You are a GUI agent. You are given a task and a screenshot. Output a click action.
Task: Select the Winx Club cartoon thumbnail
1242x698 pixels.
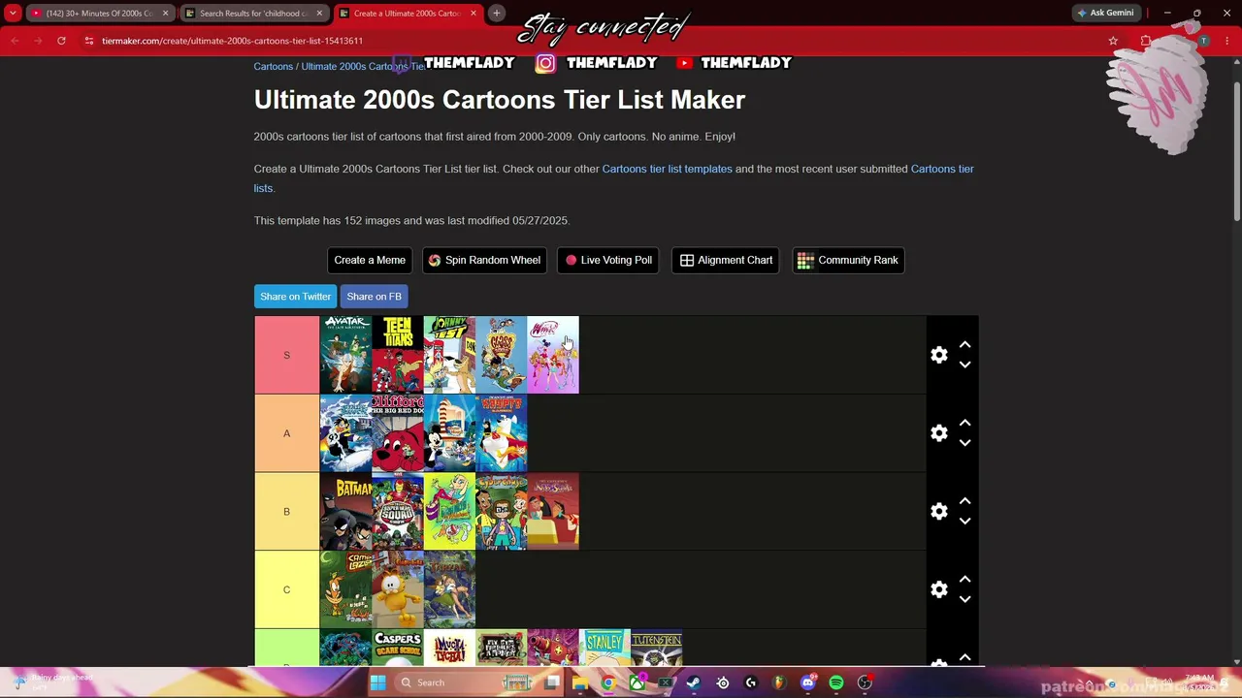click(553, 355)
